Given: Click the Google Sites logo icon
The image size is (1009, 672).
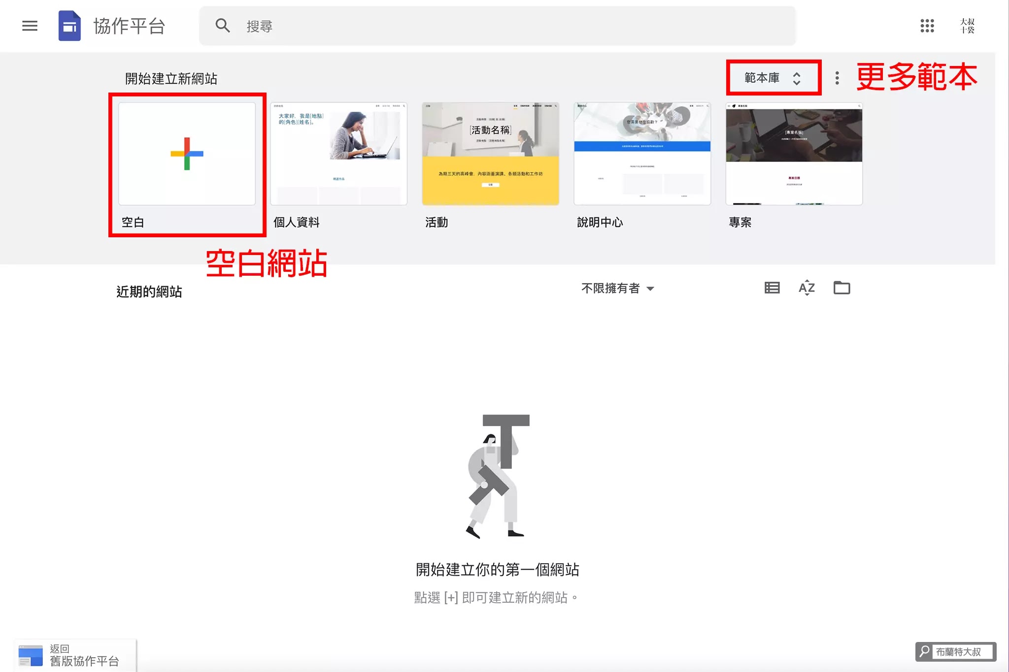Looking at the screenshot, I should [x=69, y=26].
